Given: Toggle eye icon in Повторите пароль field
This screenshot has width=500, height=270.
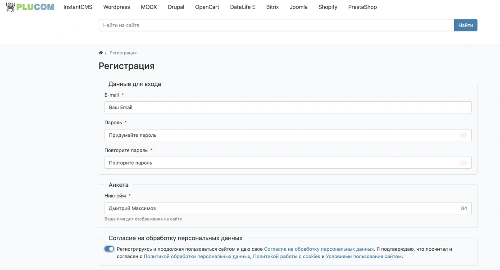Looking at the screenshot, I should click(463, 163).
